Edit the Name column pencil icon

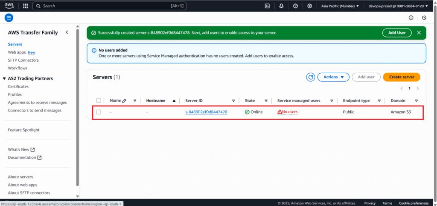(124, 100)
